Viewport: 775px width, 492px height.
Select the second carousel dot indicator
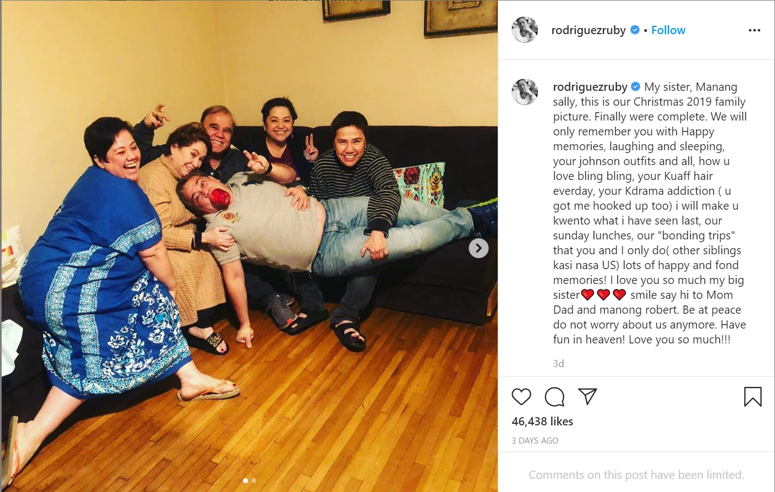pyautogui.click(x=254, y=481)
